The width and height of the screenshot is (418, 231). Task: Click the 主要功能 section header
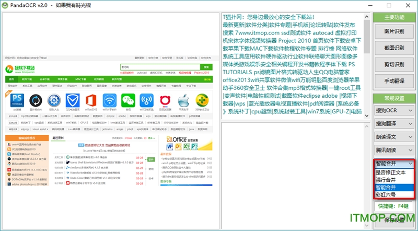pos(394,17)
